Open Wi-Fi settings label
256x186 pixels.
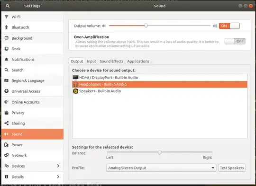click(16, 17)
